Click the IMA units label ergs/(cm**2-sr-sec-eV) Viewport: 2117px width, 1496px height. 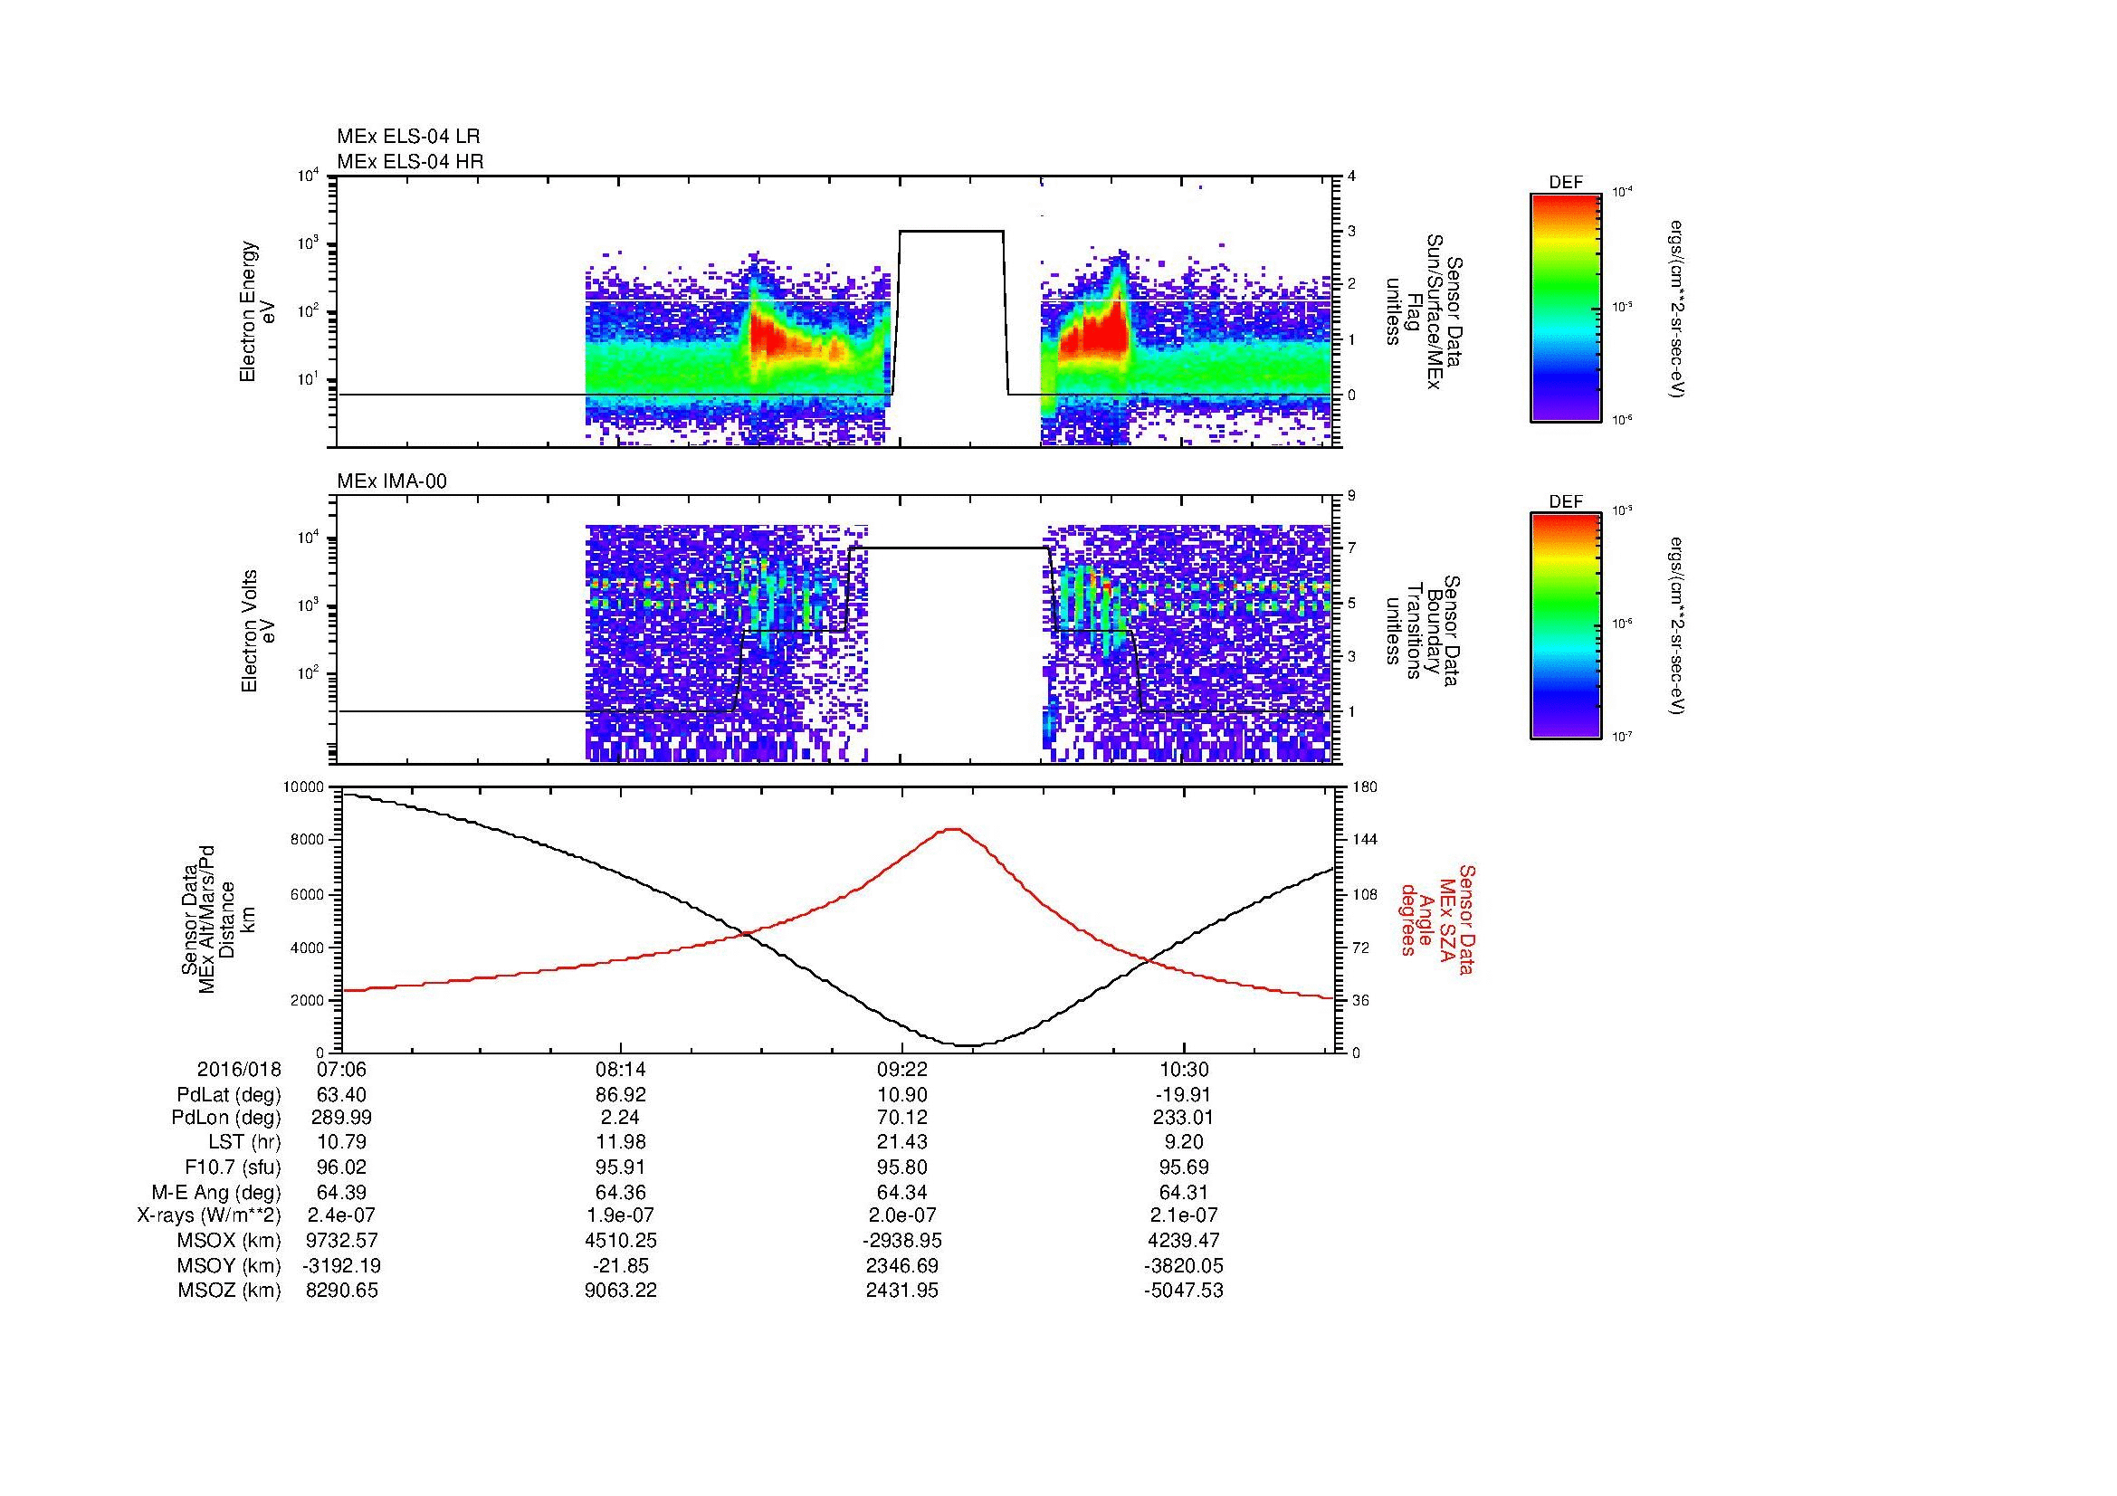(1679, 627)
